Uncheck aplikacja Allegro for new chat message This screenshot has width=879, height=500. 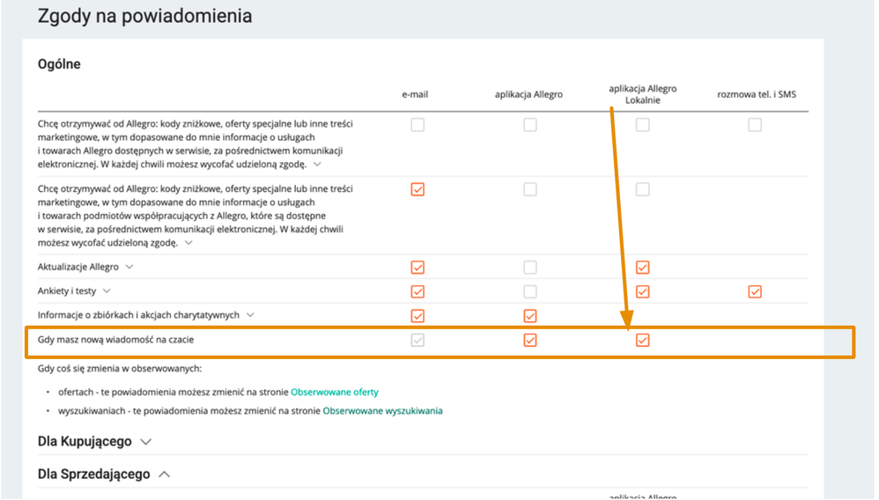[x=529, y=341]
